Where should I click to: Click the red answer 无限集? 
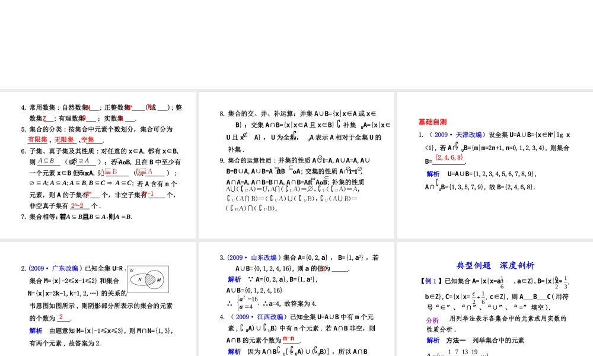click(64, 139)
